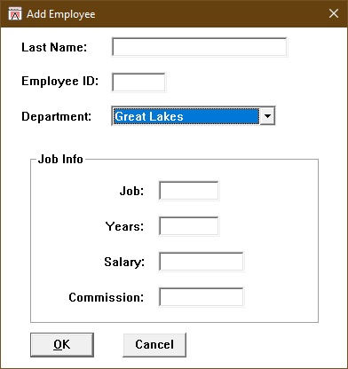Click into the Employee ID field
The height and width of the screenshot is (369, 348).
pyautogui.click(x=138, y=82)
